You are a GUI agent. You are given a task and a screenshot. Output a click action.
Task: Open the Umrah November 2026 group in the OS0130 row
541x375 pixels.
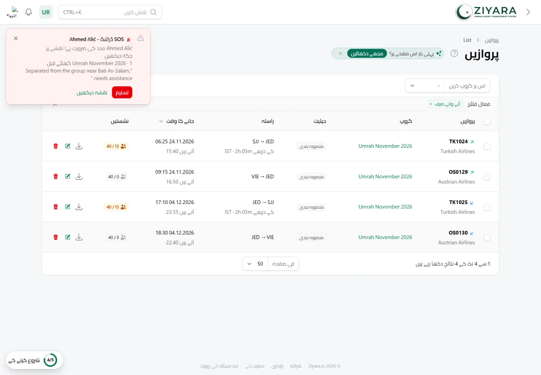click(x=385, y=237)
